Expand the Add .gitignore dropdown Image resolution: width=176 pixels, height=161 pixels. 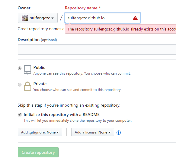coord(40,132)
